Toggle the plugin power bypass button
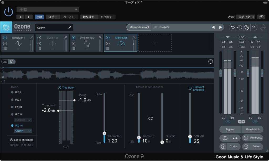 pyautogui.click(x=8, y=12)
